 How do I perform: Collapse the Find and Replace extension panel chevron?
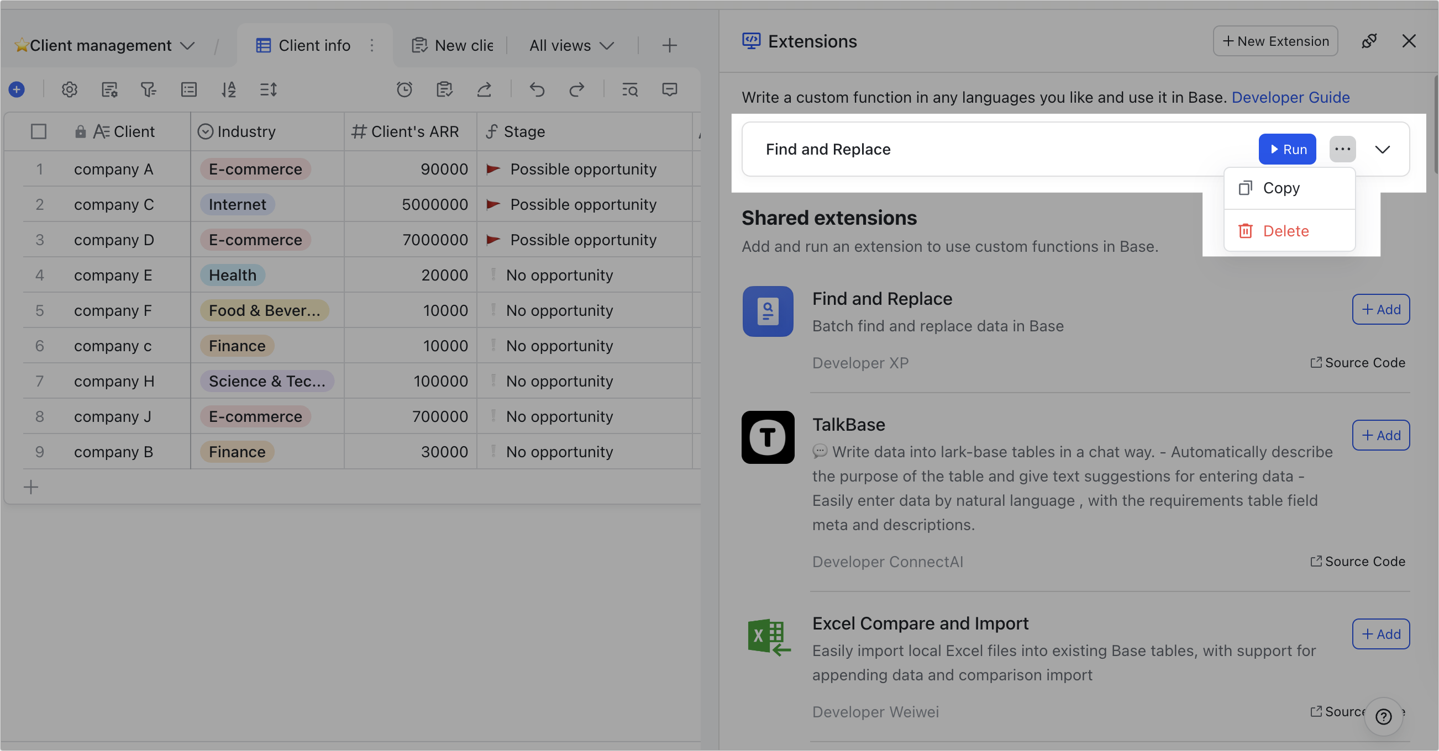(x=1383, y=149)
